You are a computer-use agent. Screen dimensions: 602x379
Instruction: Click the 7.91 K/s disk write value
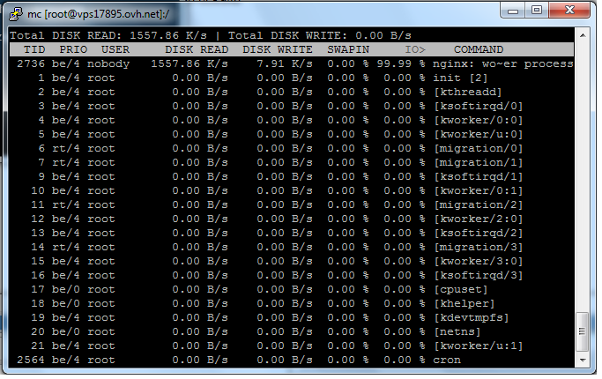pos(285,63)
